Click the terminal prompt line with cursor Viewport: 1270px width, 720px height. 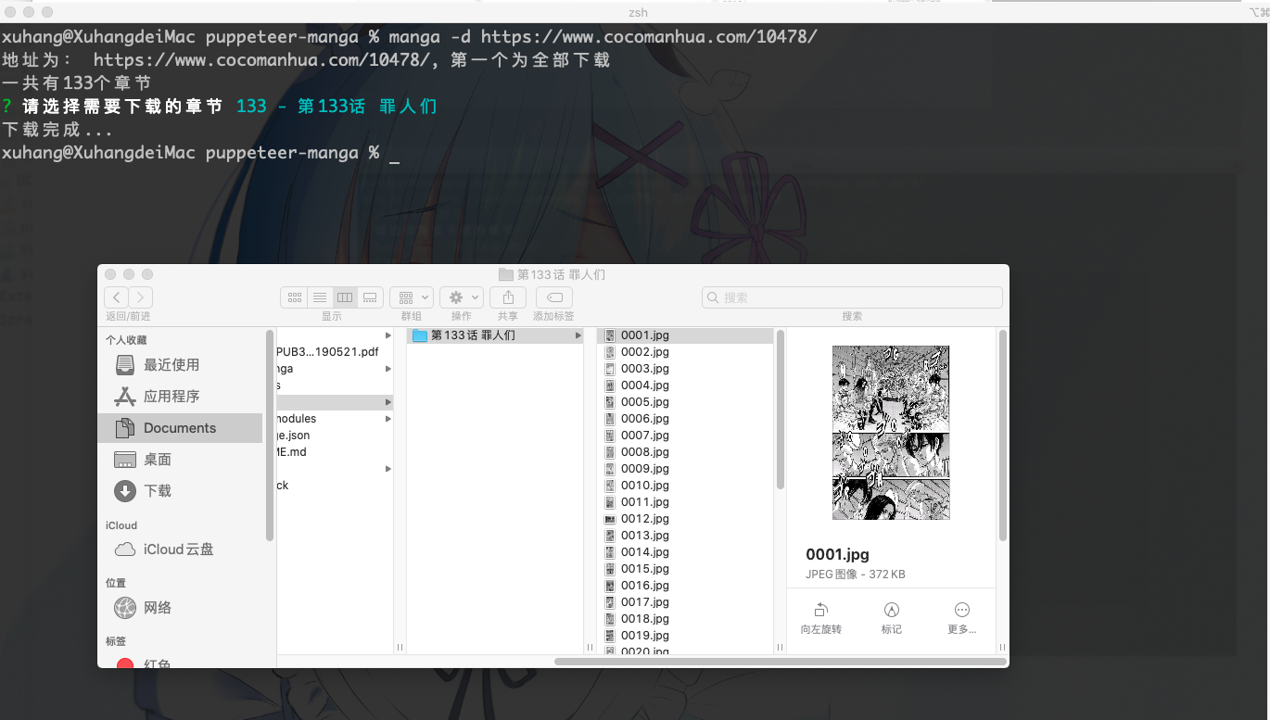pos(200,153)
